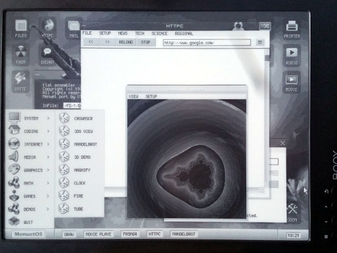Open the MAIL desktop icon
337x253 pixels.
click(74, 29)
